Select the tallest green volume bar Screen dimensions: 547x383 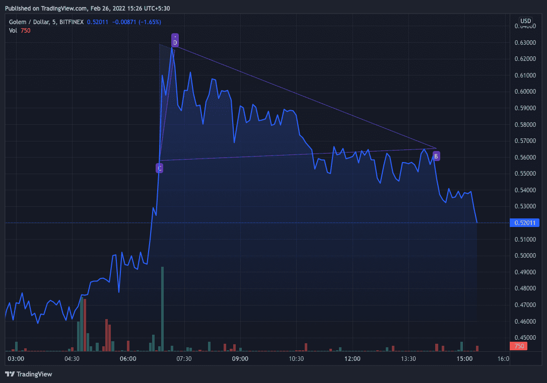tap(162, 308)
